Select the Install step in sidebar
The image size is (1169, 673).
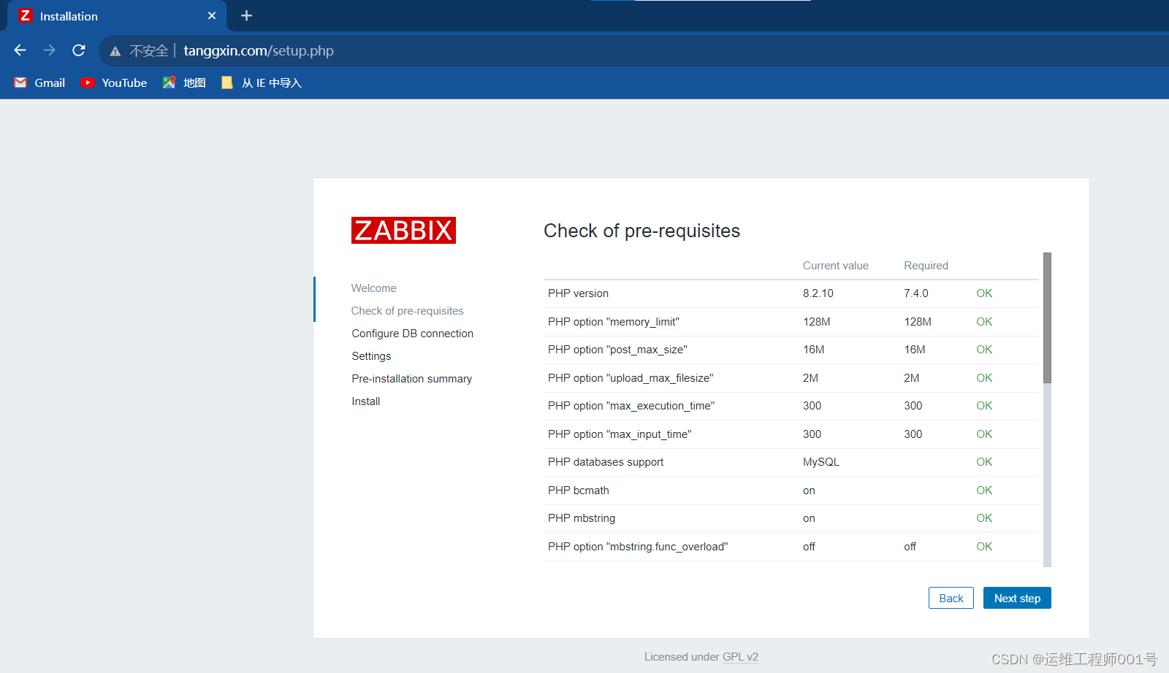pyautogui.click(x=366, y=401)
